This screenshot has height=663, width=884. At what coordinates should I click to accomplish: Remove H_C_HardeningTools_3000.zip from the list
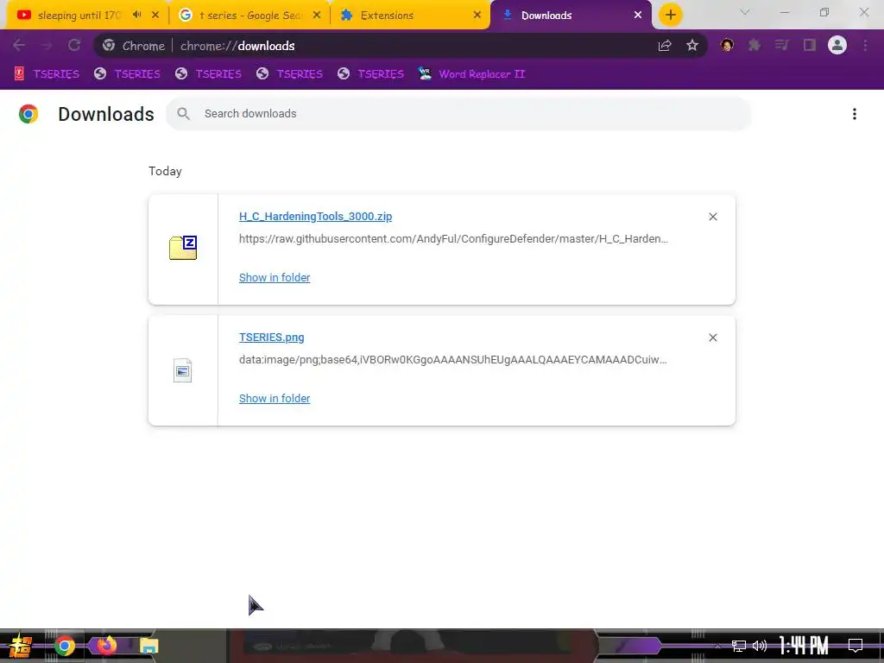712,217
